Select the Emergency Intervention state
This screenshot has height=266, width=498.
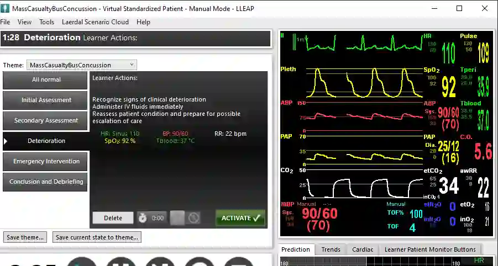pos(45,161)
